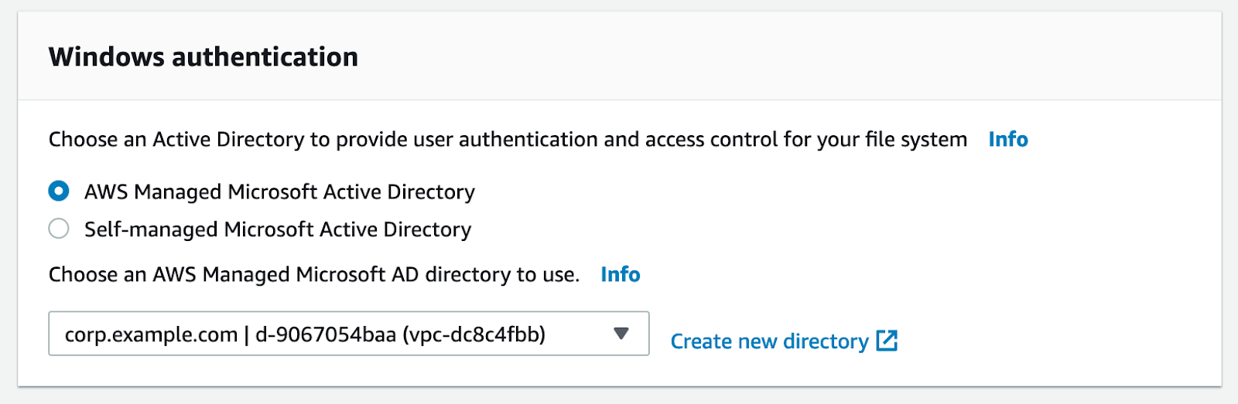Click Info link beside Active Directory description
Screen dimensions: 1238x404
tap(1007, 139)
